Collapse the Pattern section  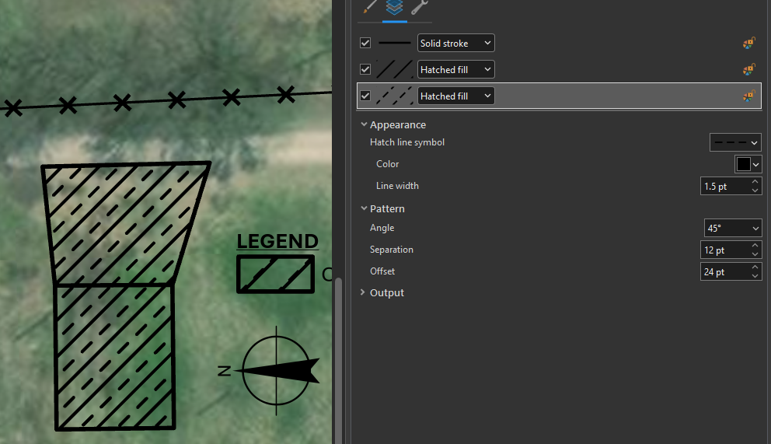click(x=364, y=208)
